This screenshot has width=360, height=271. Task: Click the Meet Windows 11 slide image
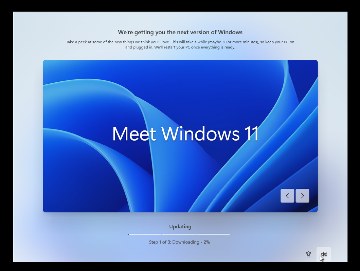pyautogui.click(x=180, y=136)
